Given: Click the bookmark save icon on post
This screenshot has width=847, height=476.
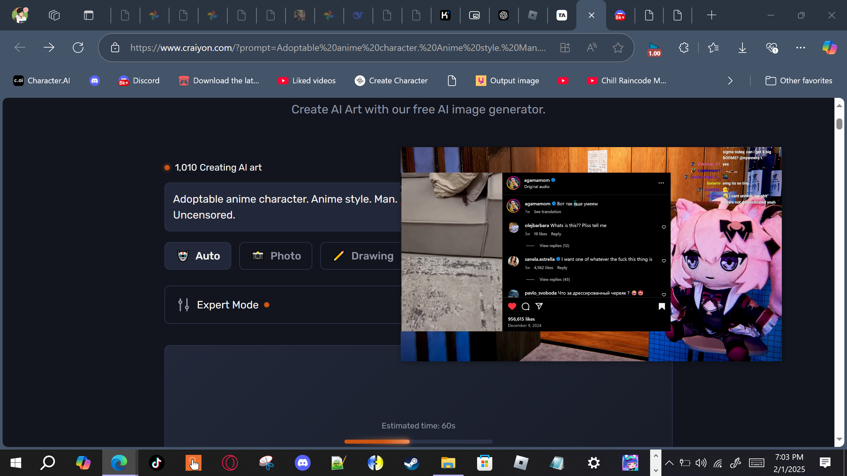Looking at the screenshot, I should 662,306.
